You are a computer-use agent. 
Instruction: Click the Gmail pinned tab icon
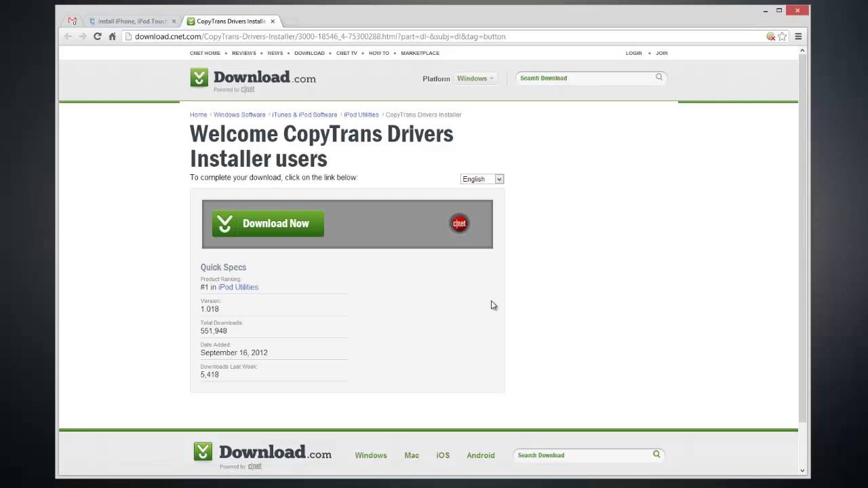click(x=73, y=21)
